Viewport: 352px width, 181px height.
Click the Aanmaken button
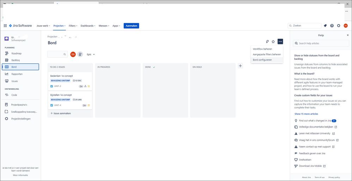131,26
